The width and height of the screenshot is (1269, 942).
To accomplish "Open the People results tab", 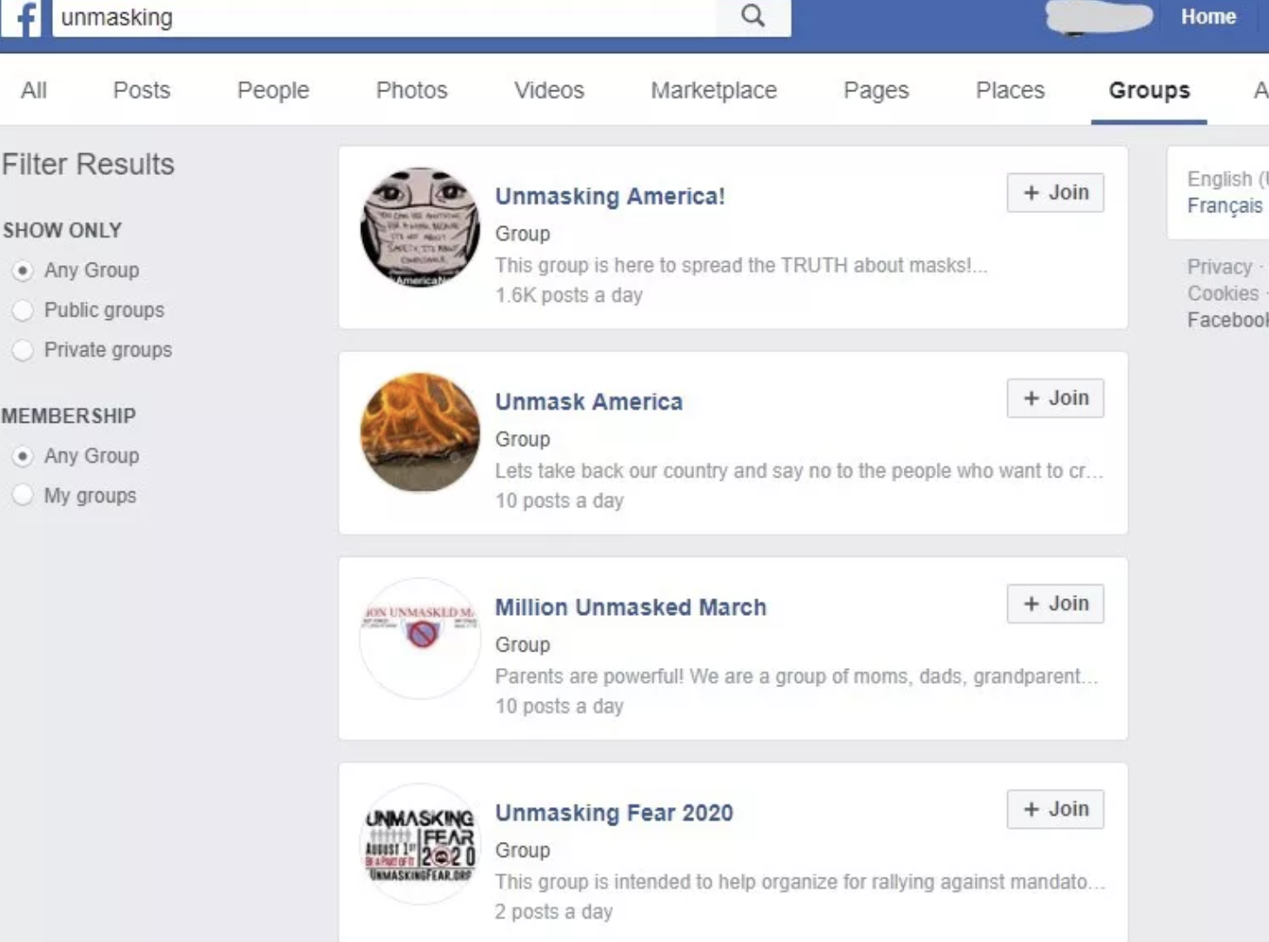I will click(x=273, y=90).
